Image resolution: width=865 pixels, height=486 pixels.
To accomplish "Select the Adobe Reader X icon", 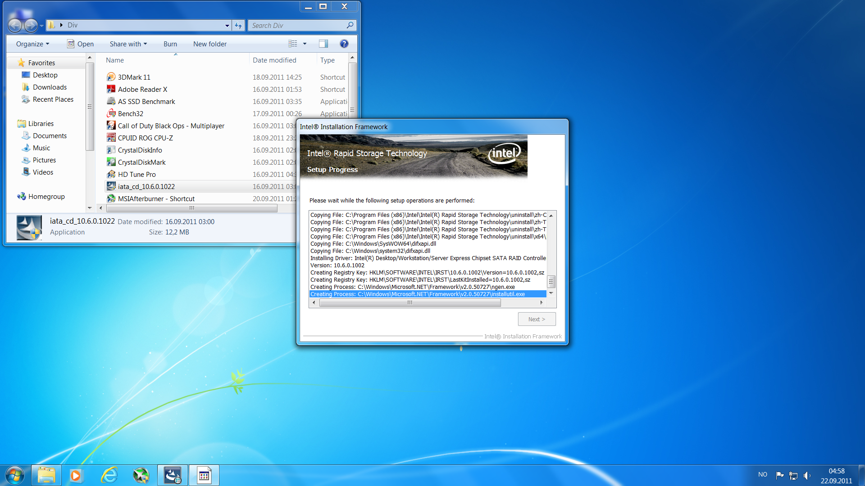I will pos(111,89).
